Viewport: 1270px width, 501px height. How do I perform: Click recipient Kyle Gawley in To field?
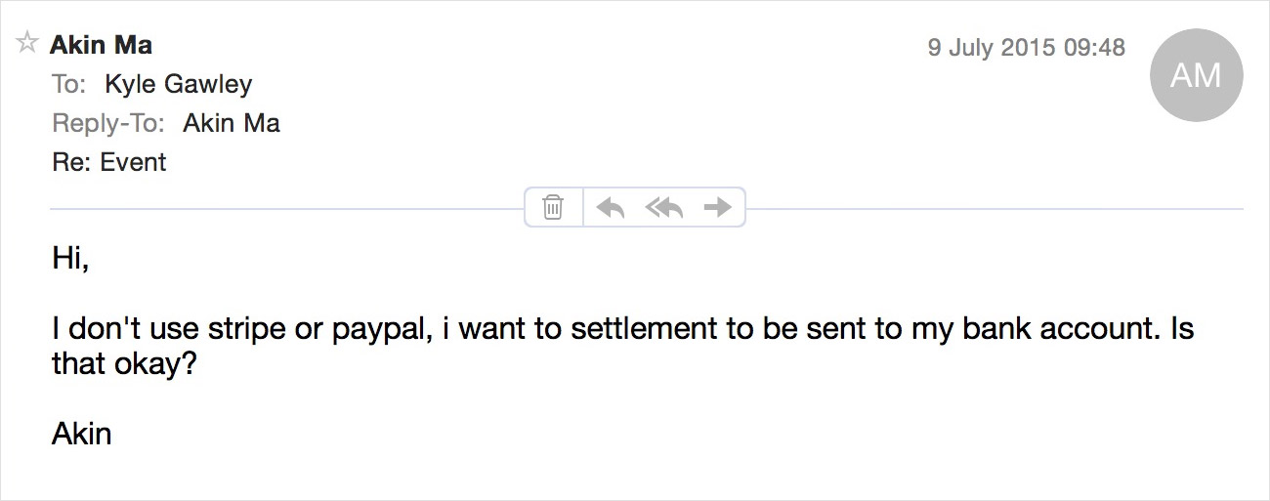pos(179,85)
